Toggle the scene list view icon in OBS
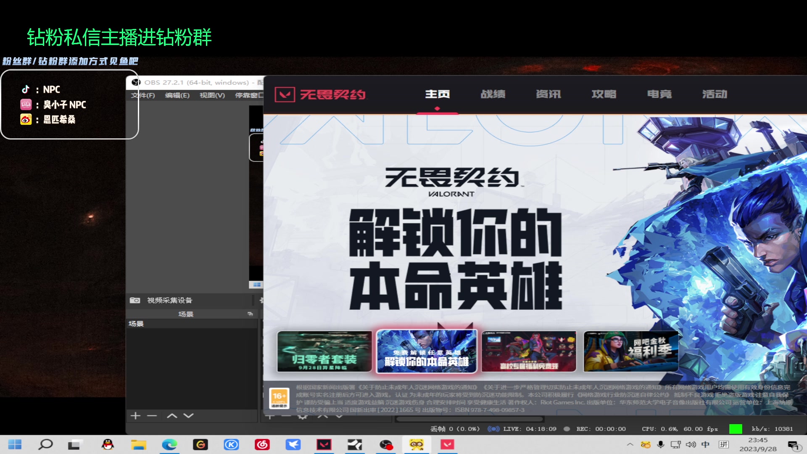This screenshot has height=454, width=807. tap(250, 314)
